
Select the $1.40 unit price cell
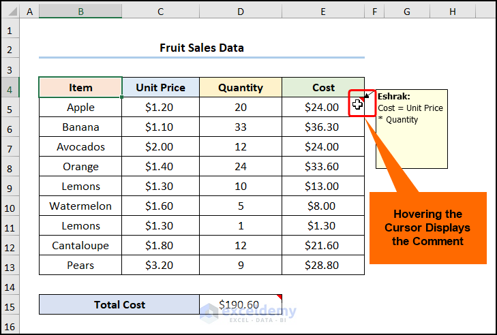point(161,166)
